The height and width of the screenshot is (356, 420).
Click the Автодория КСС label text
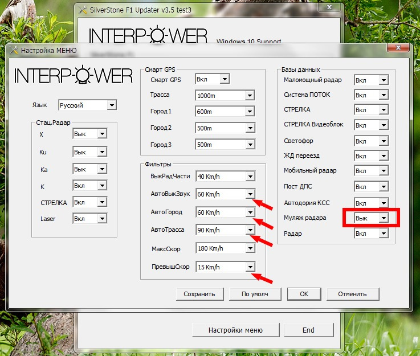[x=307, y=203]
